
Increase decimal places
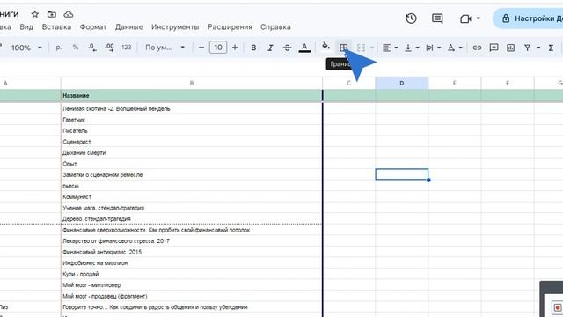tap(109, 48)
